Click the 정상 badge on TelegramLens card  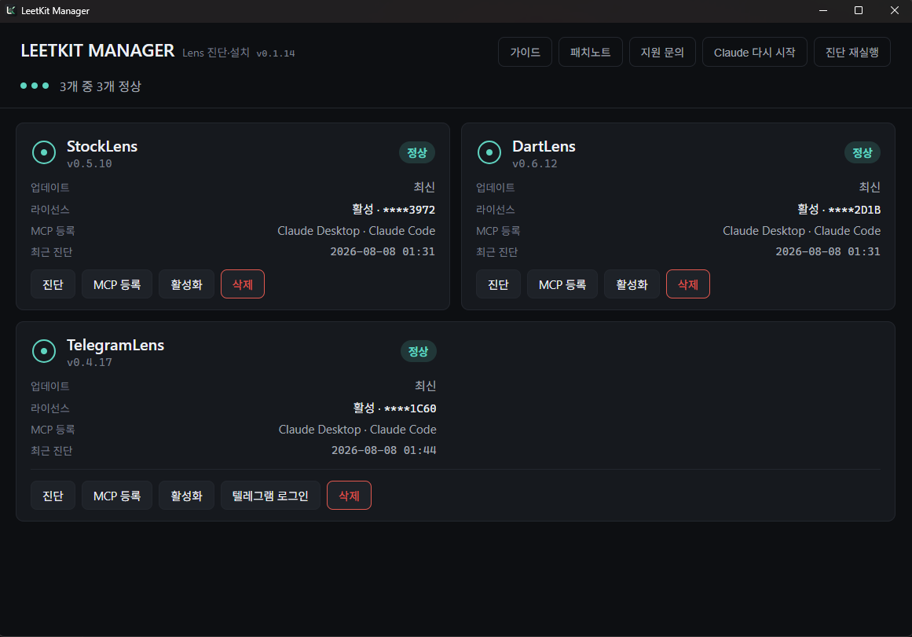point(418,351)
